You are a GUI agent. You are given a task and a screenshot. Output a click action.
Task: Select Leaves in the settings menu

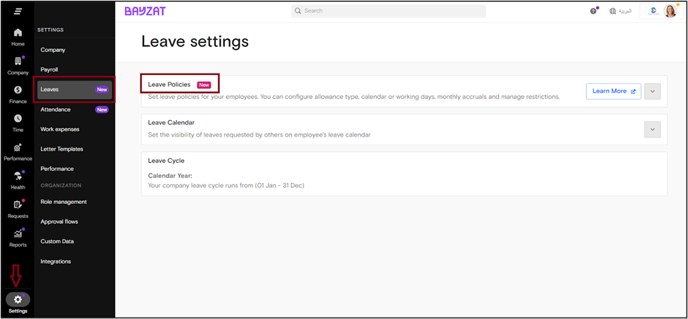pos(74,89)
